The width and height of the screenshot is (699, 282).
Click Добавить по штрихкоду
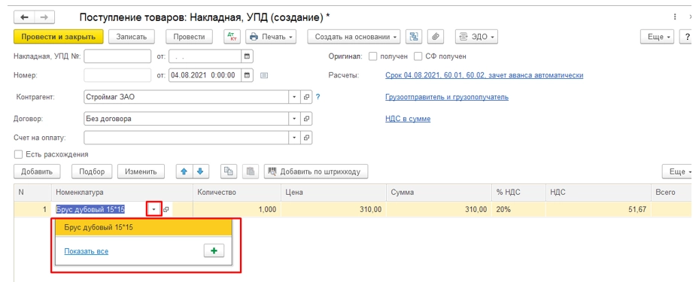coord(316,171)
